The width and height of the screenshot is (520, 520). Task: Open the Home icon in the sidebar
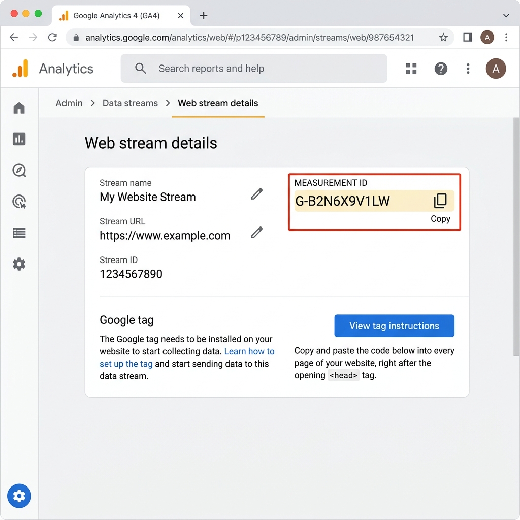tap(19, 108)
